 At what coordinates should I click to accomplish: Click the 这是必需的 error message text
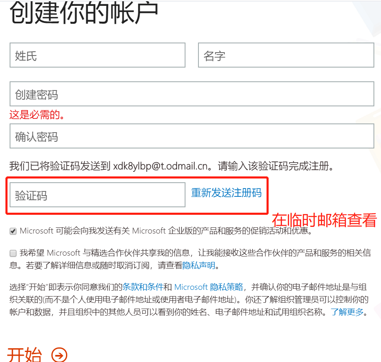(x=37, y=115)
